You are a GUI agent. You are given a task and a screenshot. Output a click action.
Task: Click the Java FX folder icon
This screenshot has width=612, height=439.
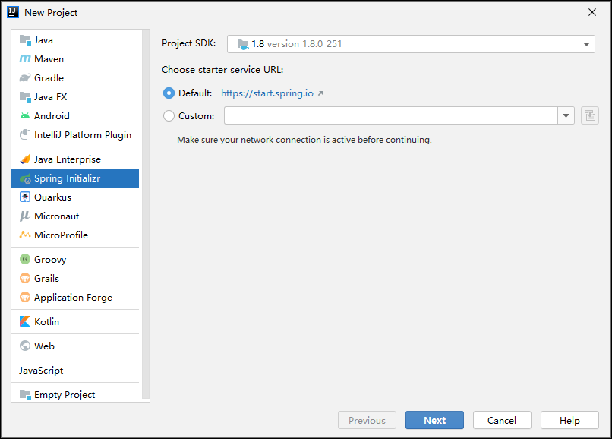point(25,97)
